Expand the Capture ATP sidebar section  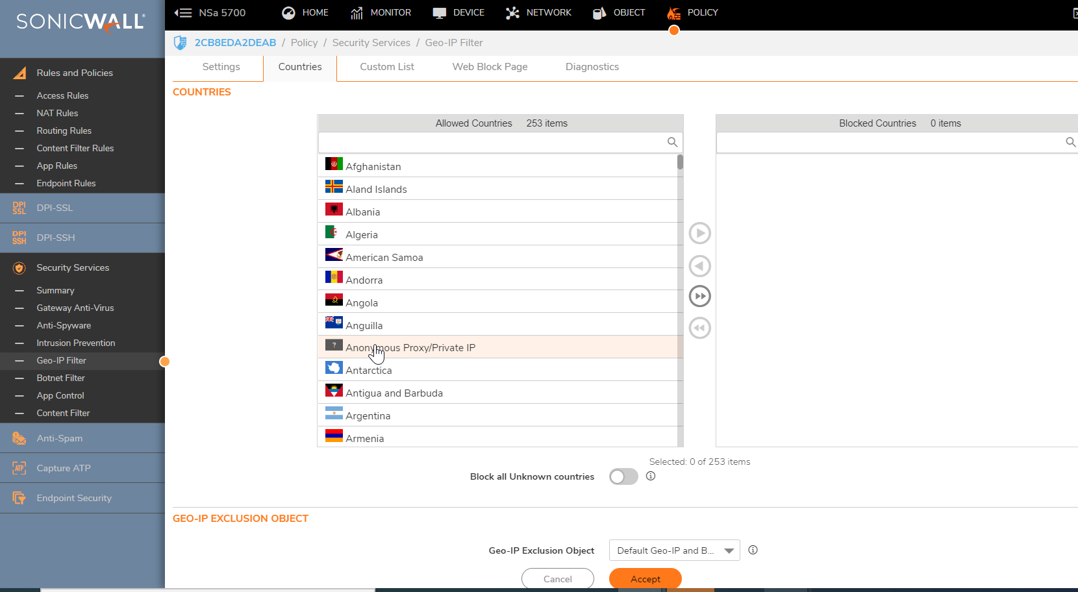point(63,468)
